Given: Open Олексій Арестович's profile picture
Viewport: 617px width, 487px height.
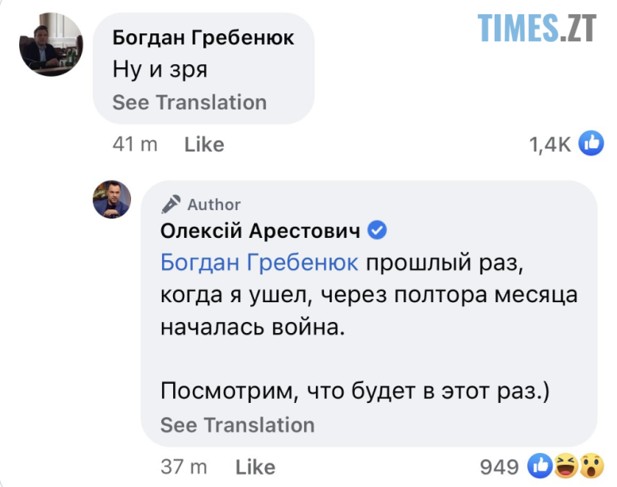Looking at the screenshot, I should tap(111, 199).
